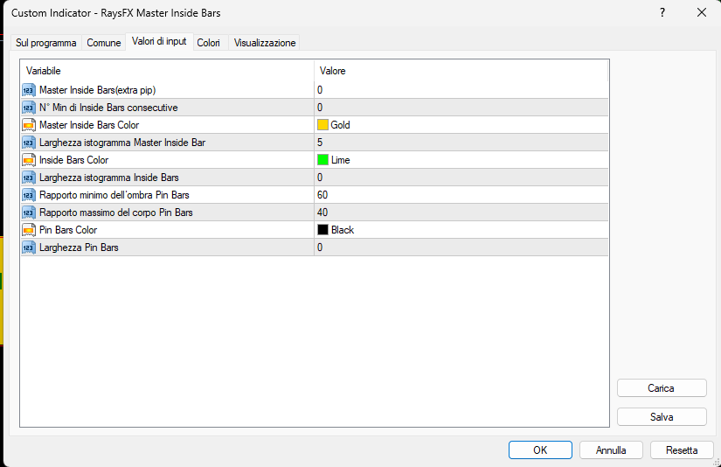Select the Valori di input tab
This screenshot has width=721, height=467.
tap(159, 41)
